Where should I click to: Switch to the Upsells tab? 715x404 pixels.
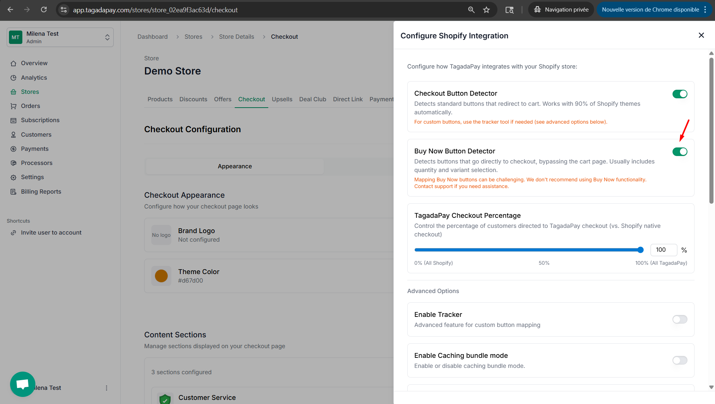[282, 99]
